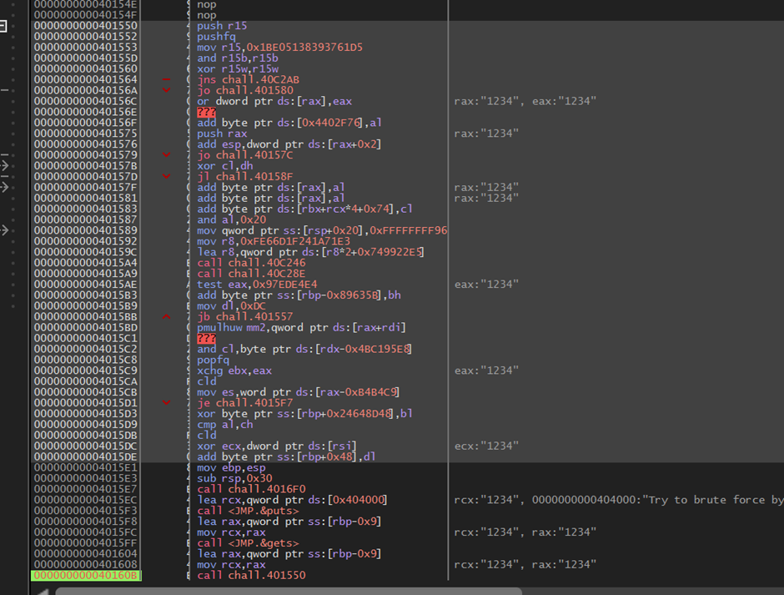Click the 'call chall.40C246' instruction
The image size is (784, 595).
pyautogui.click(x=251, y=263)
